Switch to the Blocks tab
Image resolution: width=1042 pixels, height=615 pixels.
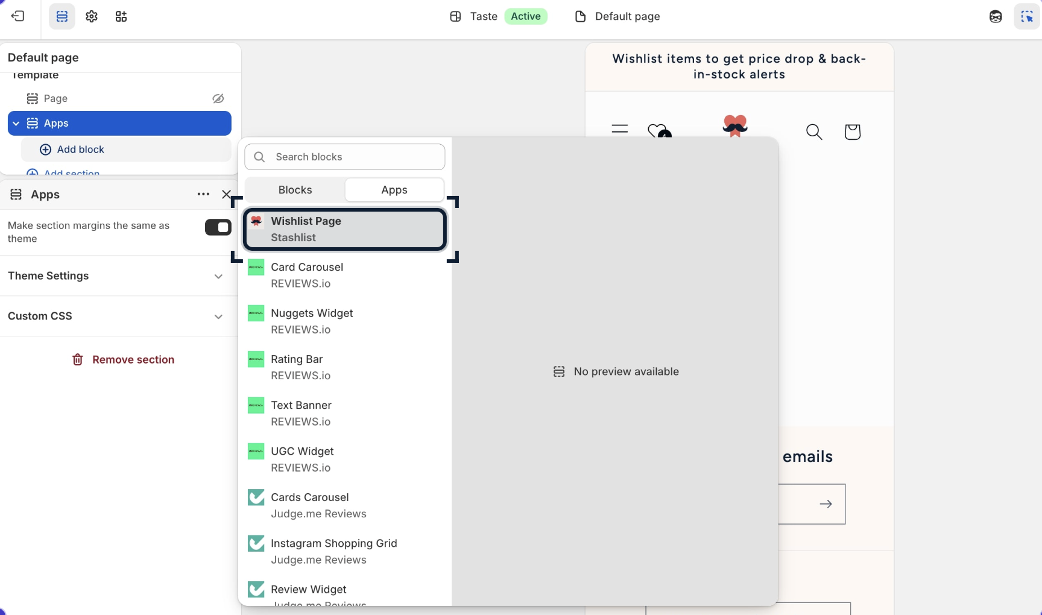[295, 190]
